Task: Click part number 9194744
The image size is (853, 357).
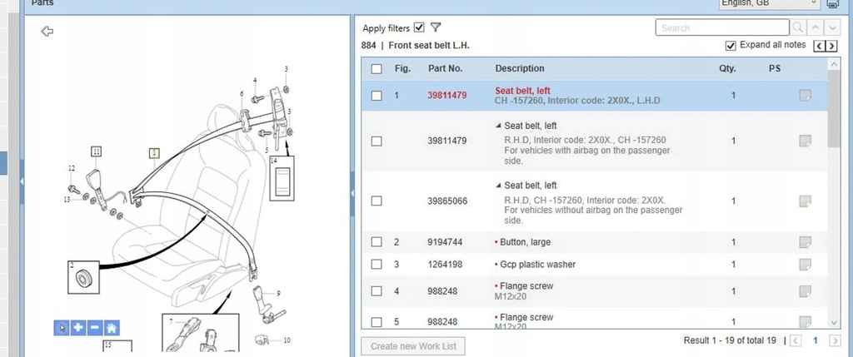Action: (445, 242)
